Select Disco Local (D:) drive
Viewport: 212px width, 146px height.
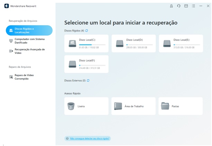[133, 44]
